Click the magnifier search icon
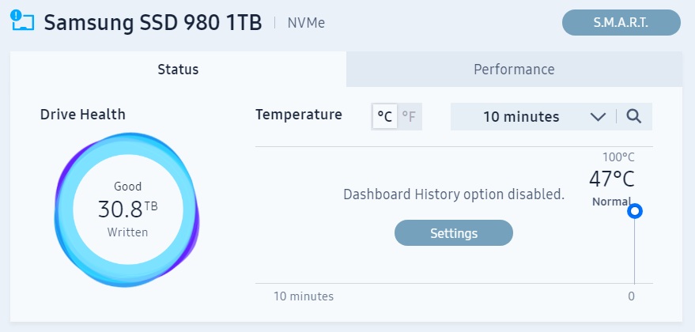This screenshot has height=332, width=695. [633, 117]
